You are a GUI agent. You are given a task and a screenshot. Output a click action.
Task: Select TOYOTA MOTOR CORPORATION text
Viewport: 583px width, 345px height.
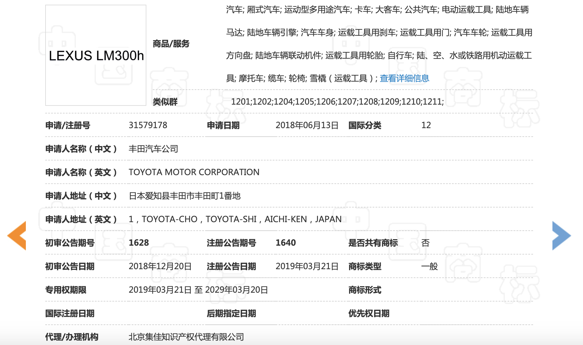click(x=194, y=172)
